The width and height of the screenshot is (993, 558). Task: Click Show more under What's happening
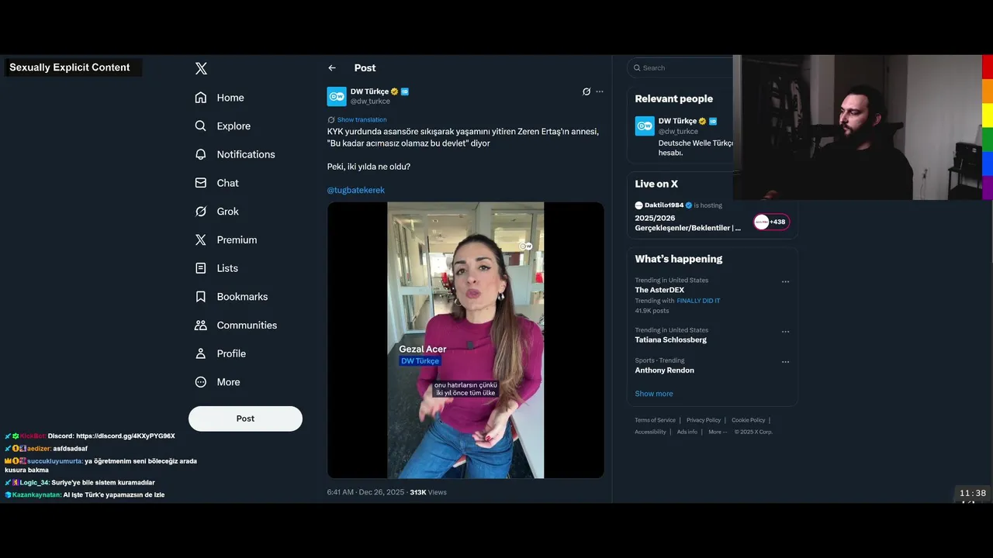pyautogui.click(x=654, y=394)
